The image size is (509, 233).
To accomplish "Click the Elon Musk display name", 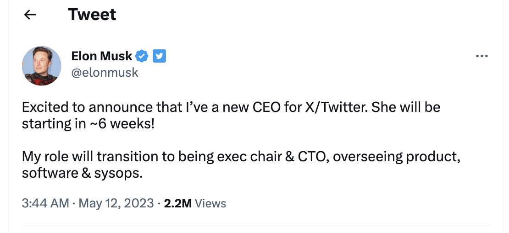I will point(101,56).
